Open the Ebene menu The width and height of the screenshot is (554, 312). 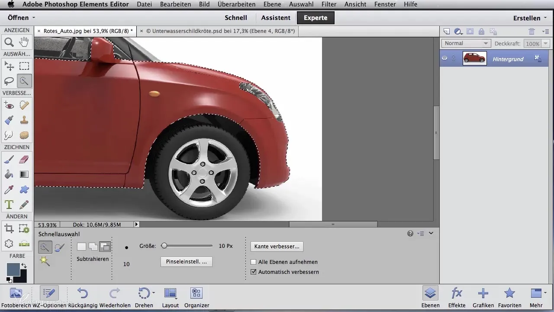point(272,4)
